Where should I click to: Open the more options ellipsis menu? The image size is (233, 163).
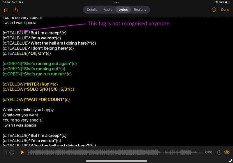[x=214, y=10]
